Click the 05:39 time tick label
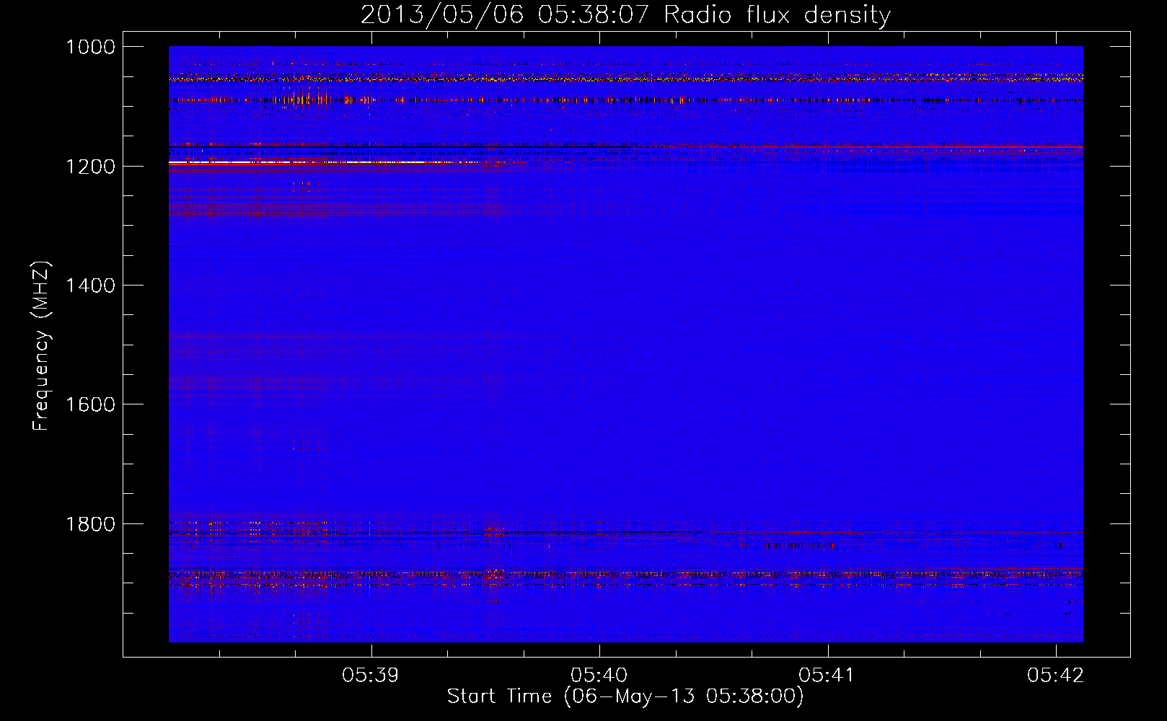Screen dimensions: 1167x721 [371, 675]
